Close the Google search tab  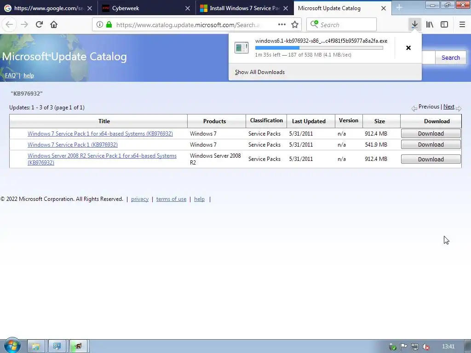click(x=90, y=8)
